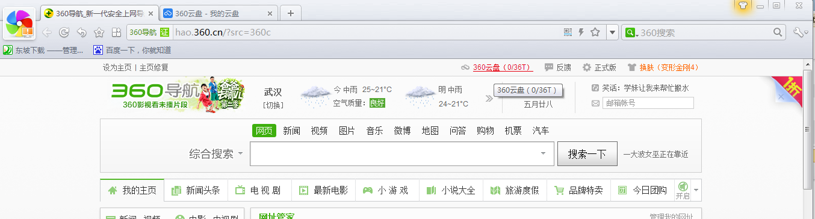Open 百度一下，你就知道 bookmark
This screenshot has height=219, width=815.
132,51
